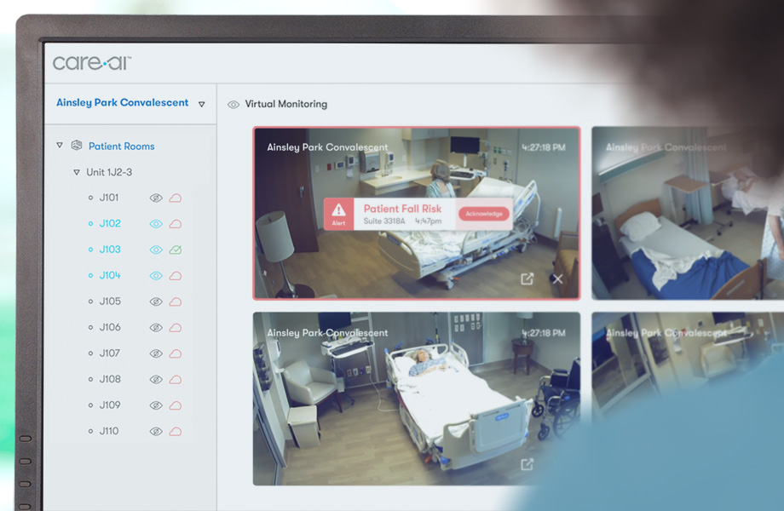This screenshot has height=511, width=784.
Task: Select room J107
Action: (x=109, y=353)
